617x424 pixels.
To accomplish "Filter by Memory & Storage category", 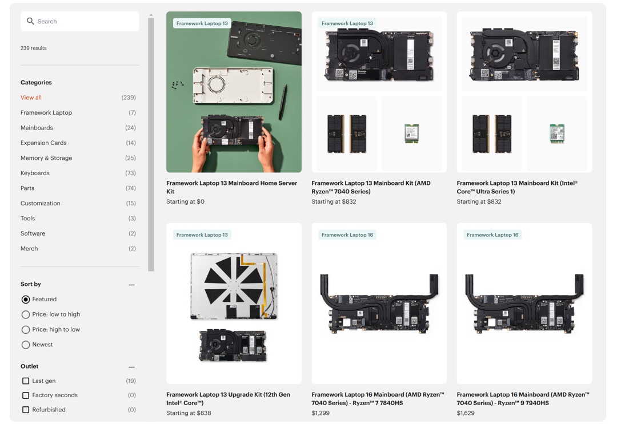I will [x=46, y=158].
